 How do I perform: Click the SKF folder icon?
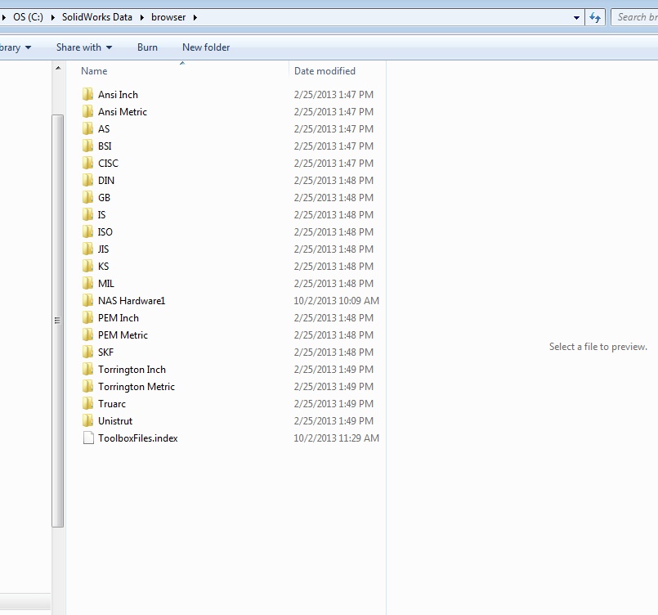point(87,352)
